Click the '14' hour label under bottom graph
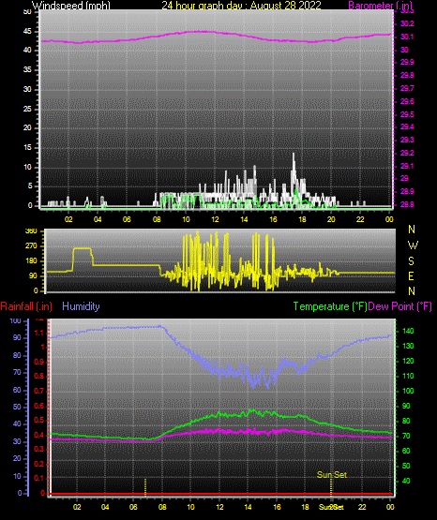437x520 pixels. pyautogui.click(x=248, y=507)
